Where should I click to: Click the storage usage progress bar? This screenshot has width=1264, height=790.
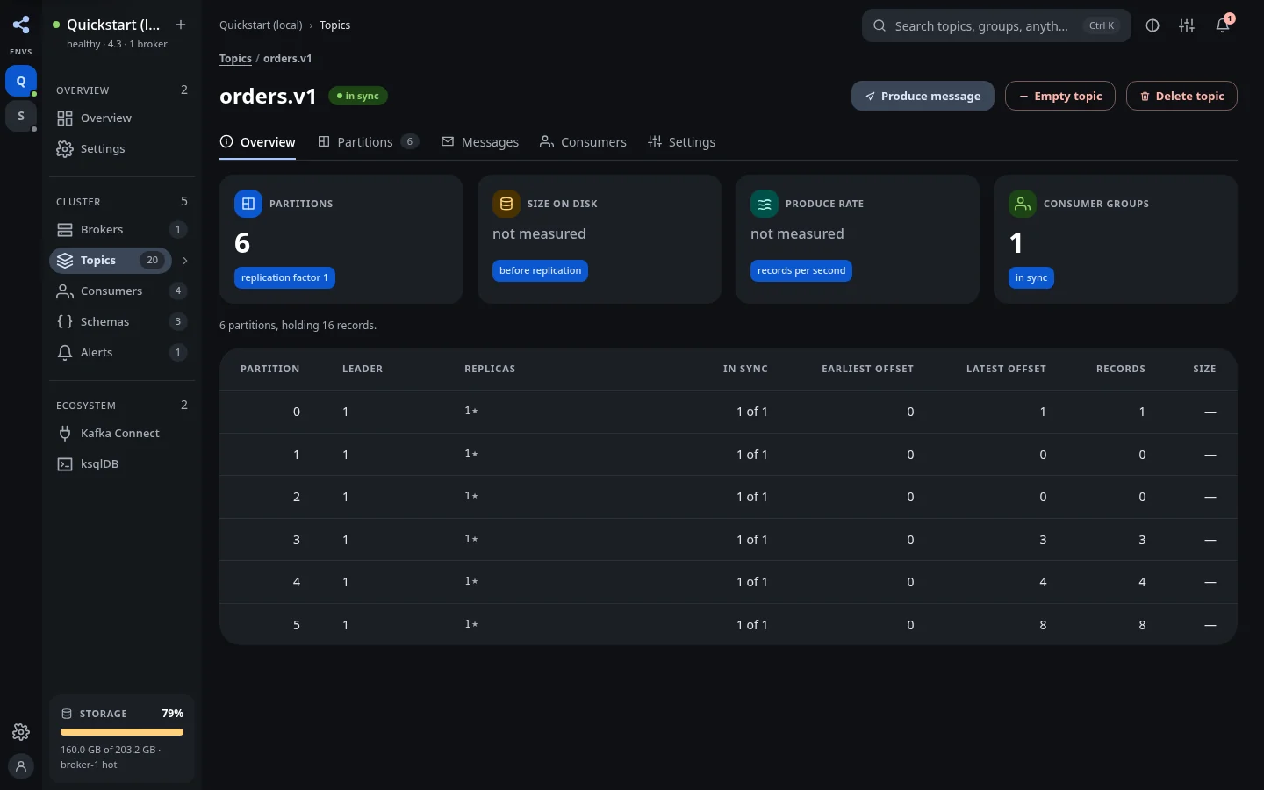point(122,732)
